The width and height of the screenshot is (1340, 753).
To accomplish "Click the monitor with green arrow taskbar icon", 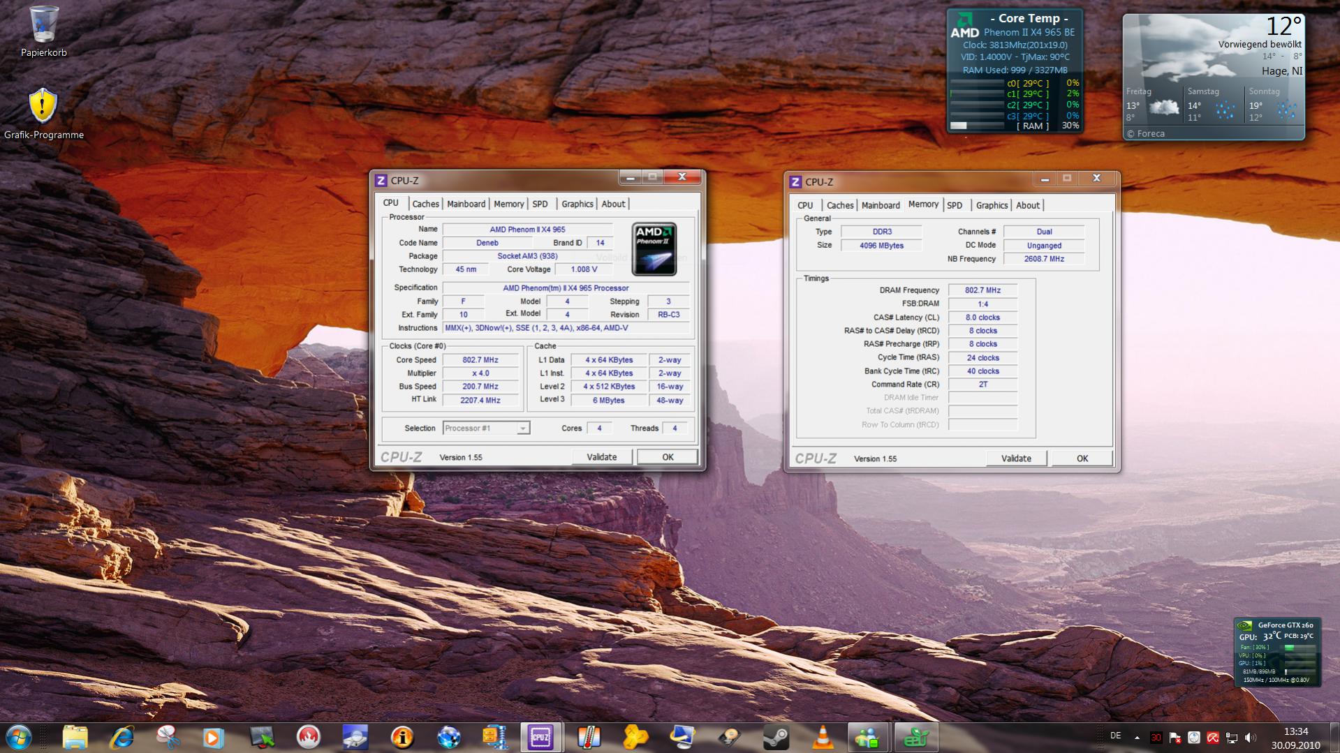I will point(262,738).
